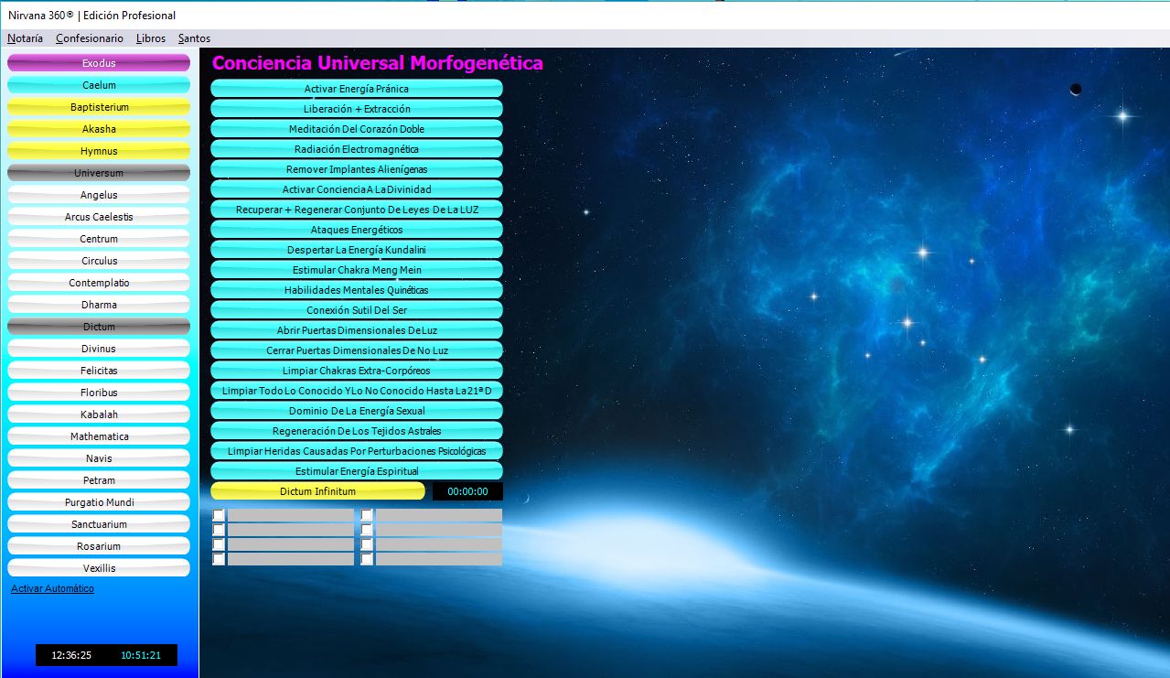This screenshot has height=678, width=1170.
Task: Tick last checkbox in right column under Dictum Infinitum
Action: 367,559
